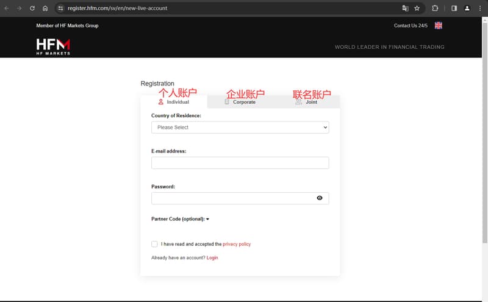
Task: Click the E-mail address input field
Action: point(240,163)
